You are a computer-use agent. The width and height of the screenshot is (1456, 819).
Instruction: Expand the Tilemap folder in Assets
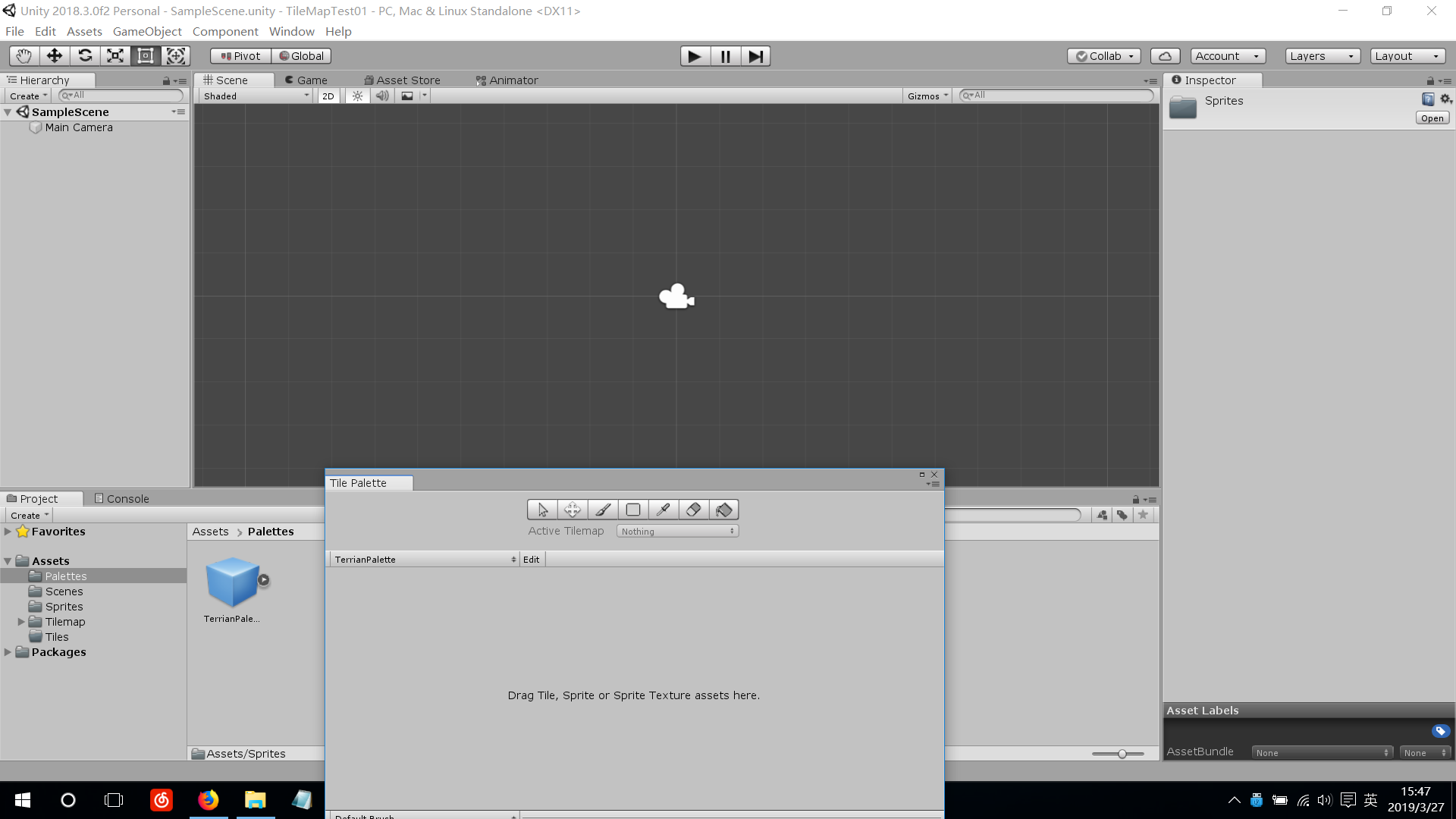(x=21, y=622)
